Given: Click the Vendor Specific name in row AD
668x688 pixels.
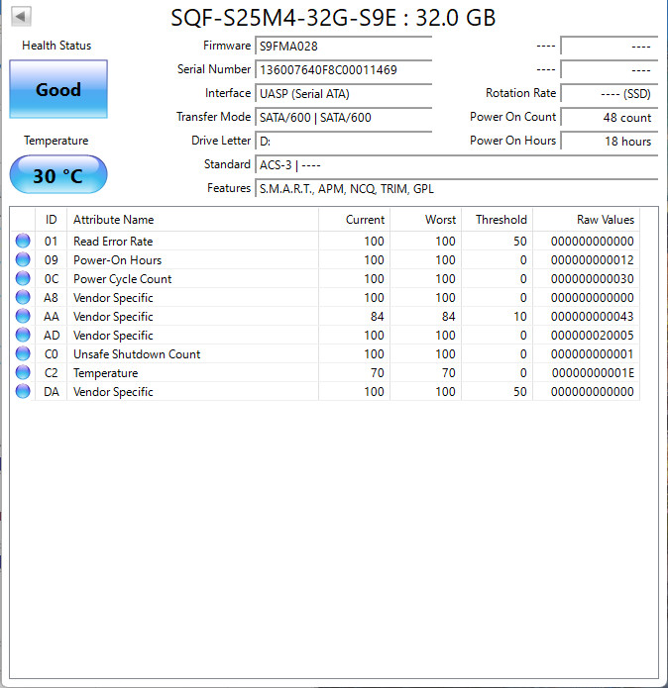Looking at the screenshot, I should (x=113, y=336).
